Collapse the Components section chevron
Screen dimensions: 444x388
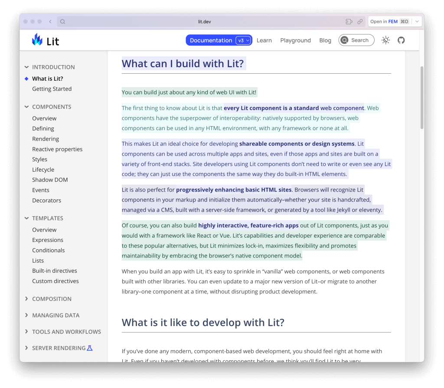(x=26, y=107)
